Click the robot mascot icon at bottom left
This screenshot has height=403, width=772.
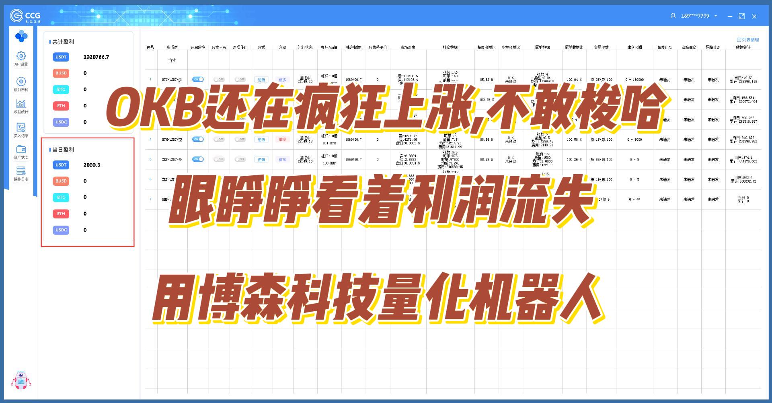click(21, 380)
